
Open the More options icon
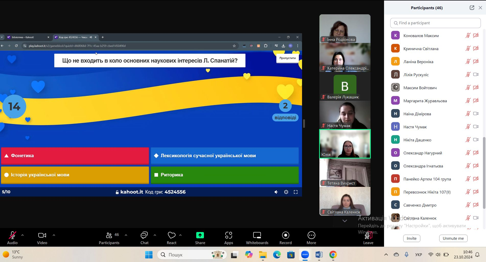point(311,235)
